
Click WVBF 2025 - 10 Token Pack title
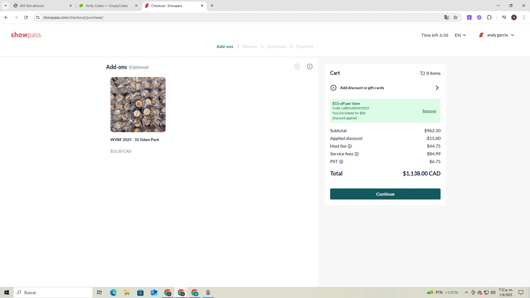(x=135, y=140)
